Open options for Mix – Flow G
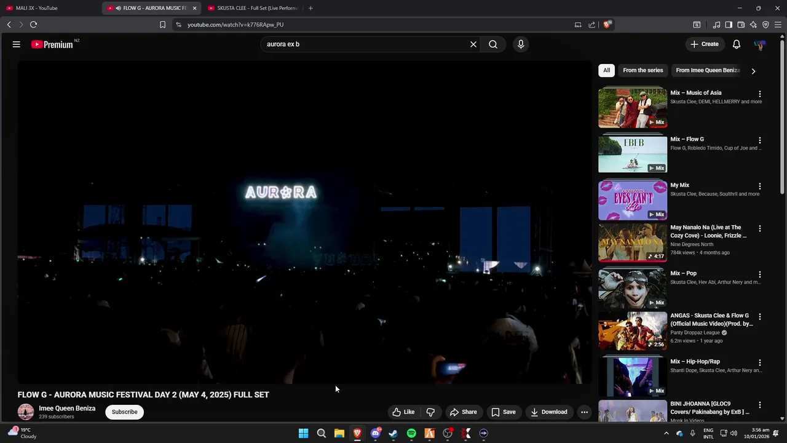The width and height of the screenshot is (787, 443). tap(760, 140)
